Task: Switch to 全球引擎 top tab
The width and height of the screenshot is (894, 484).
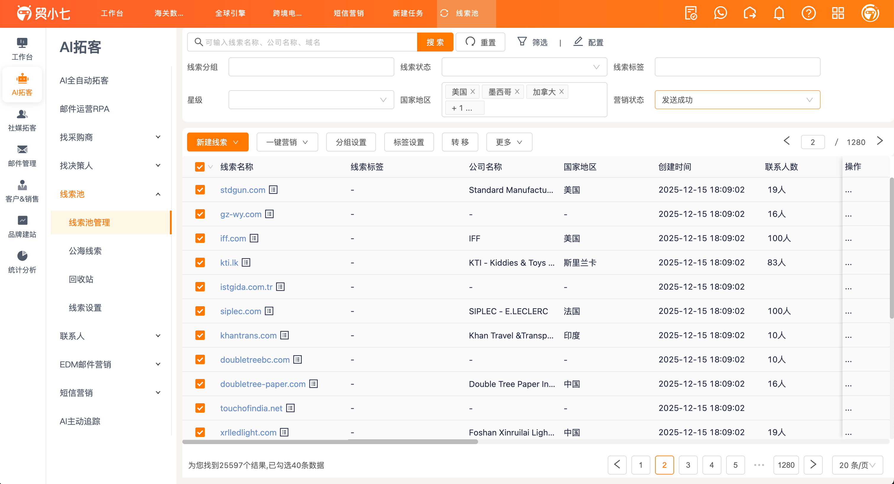Action: click(230, 14)
